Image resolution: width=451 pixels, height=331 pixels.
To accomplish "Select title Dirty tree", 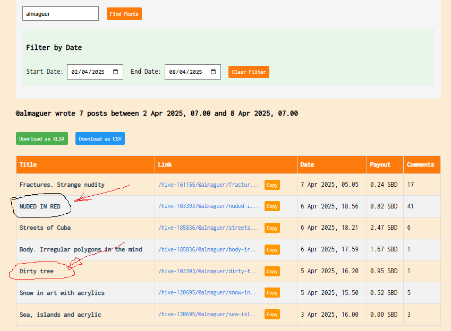I will pyautogui.click(x=37, y=271).
